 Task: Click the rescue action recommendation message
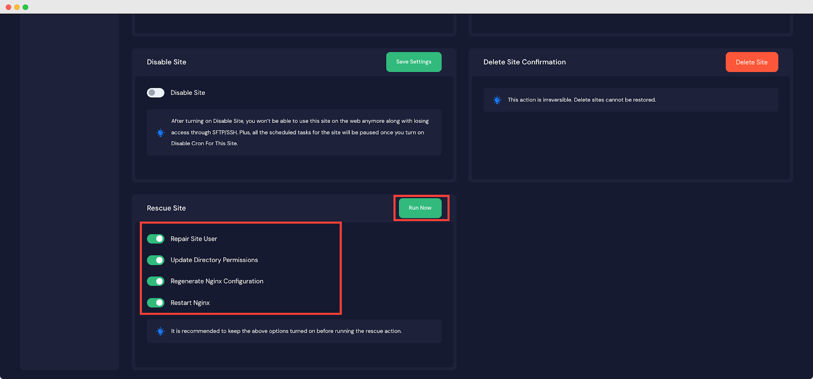click(x=286, y=331)
